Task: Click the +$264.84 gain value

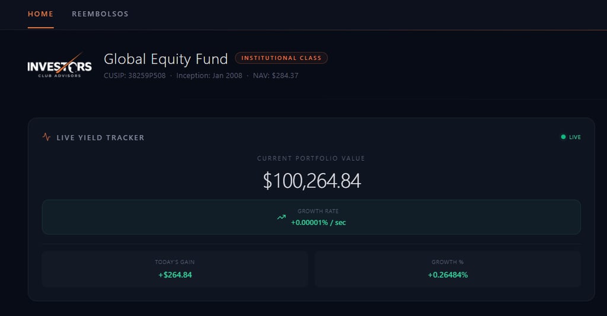Action: [175, 274]
